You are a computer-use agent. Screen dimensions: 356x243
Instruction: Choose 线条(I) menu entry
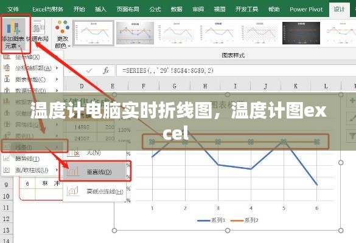tap(34, 148)
